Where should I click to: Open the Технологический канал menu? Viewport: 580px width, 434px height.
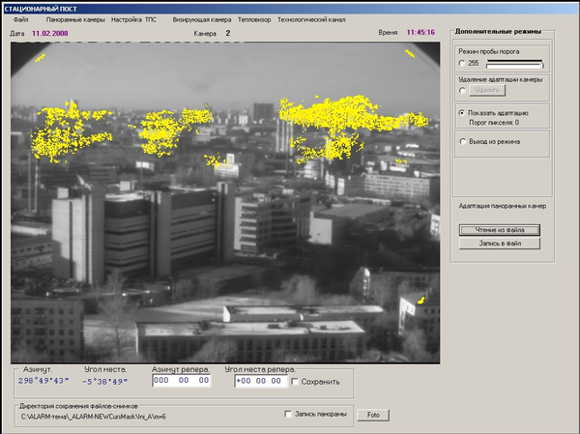tap(310, 19)
